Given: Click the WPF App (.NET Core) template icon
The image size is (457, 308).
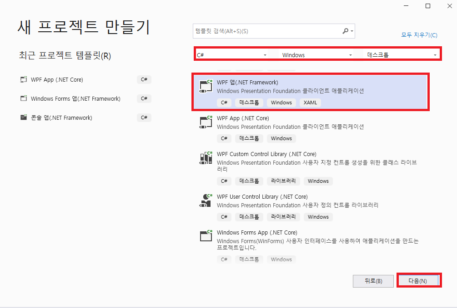Looking at the screenshot, I should 206,122.
